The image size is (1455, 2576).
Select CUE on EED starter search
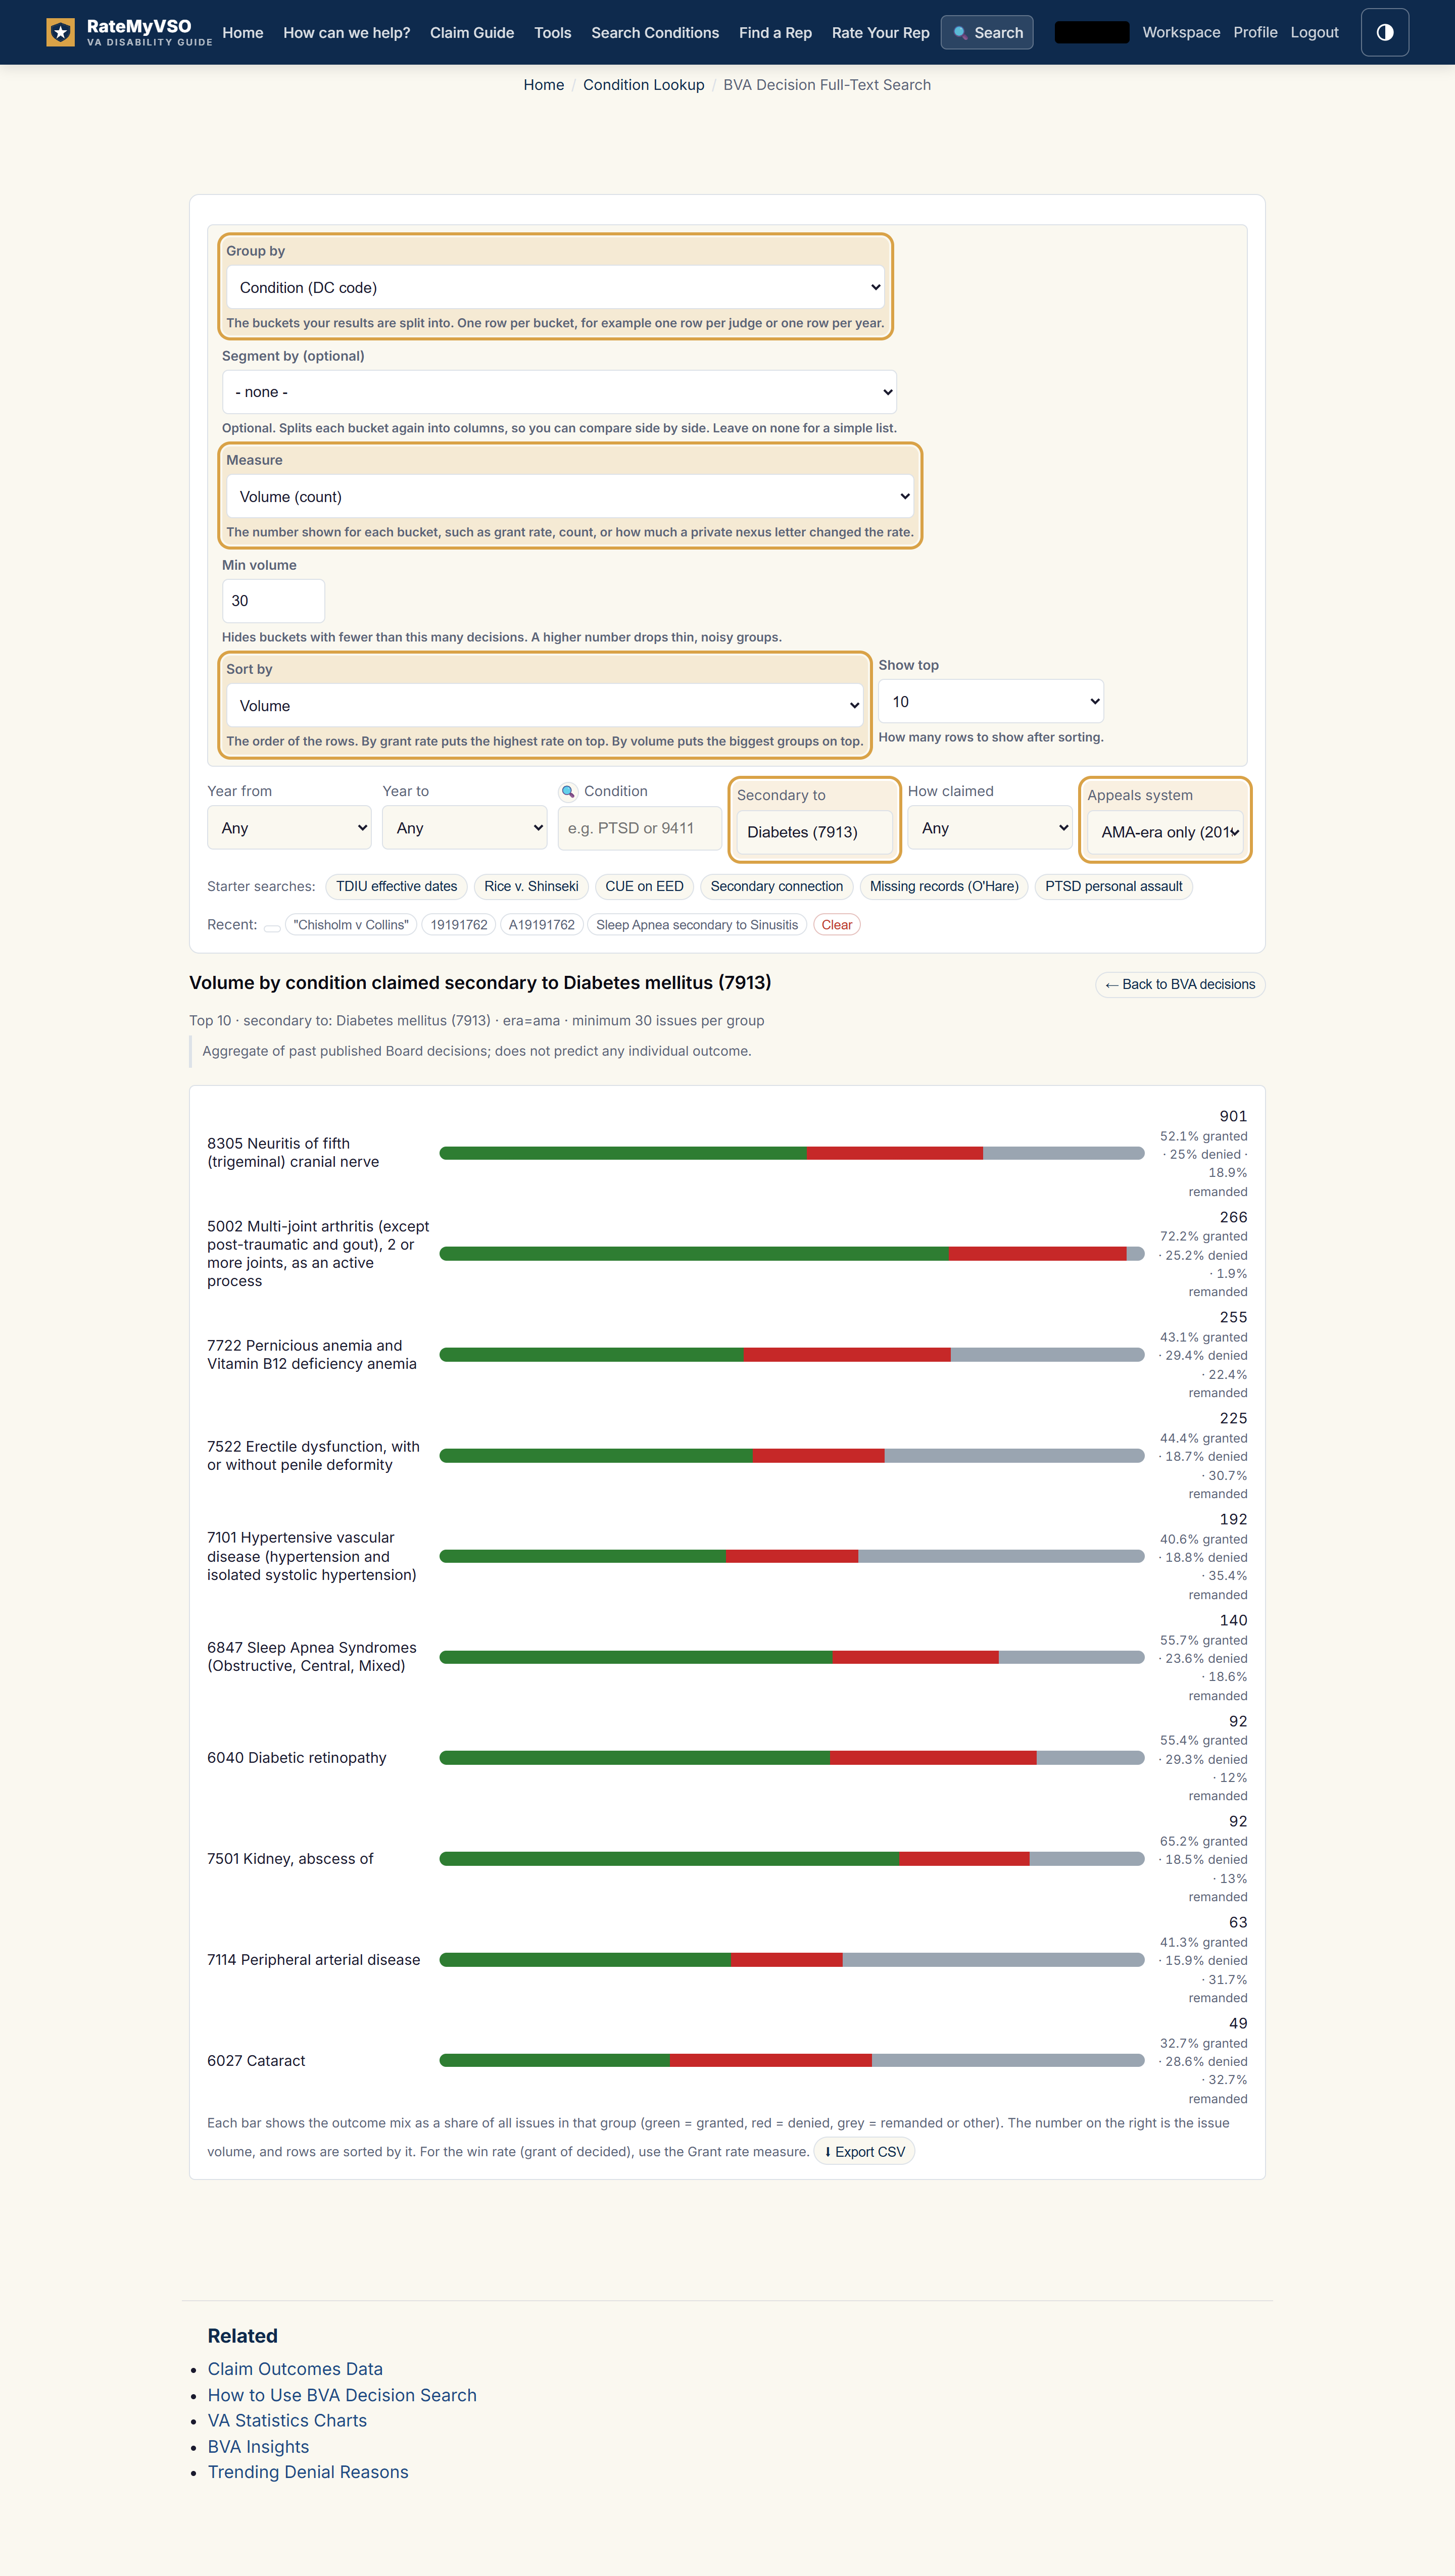click(644, 886)
